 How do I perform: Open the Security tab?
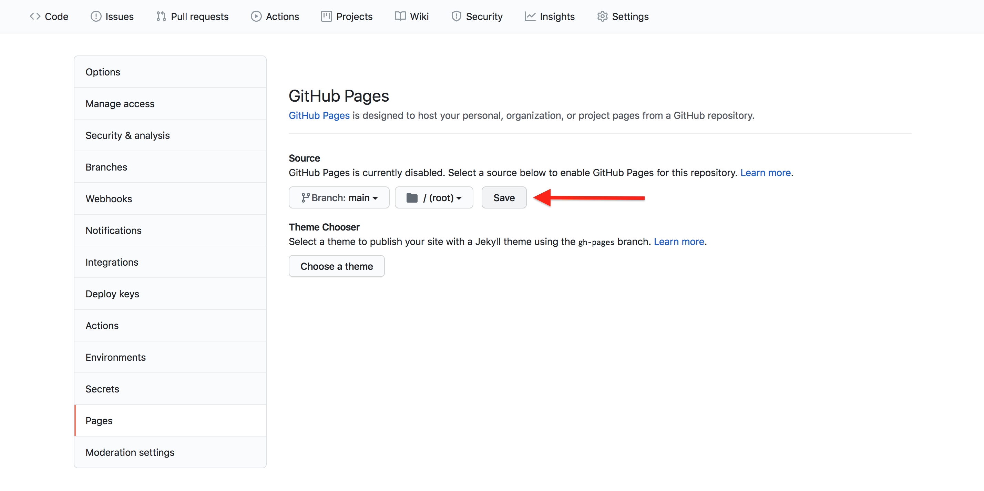477,17
